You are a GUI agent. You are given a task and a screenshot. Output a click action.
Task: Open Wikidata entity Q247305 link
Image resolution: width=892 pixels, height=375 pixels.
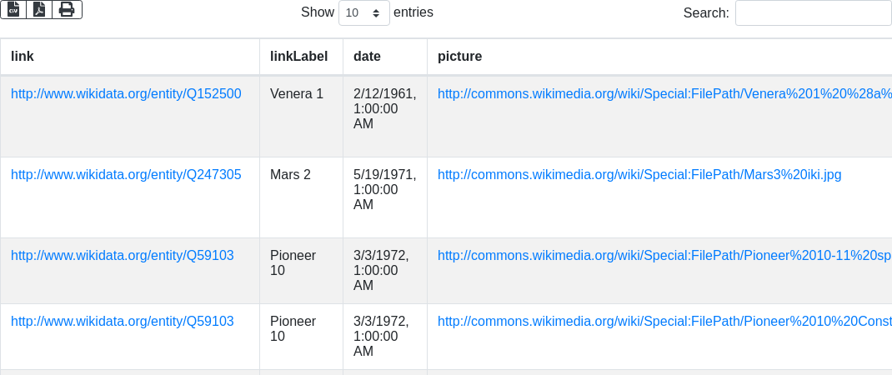click(x=126, y=175)
